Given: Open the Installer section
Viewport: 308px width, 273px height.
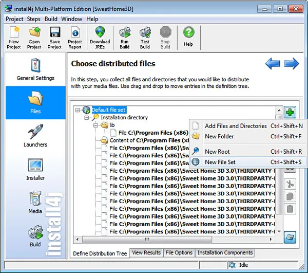Looking at the screenshot, I should point(35,169).
